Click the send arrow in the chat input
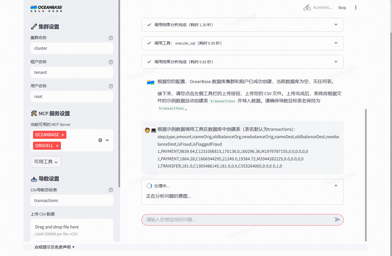The image size is (392, 256). pos(337,220)
